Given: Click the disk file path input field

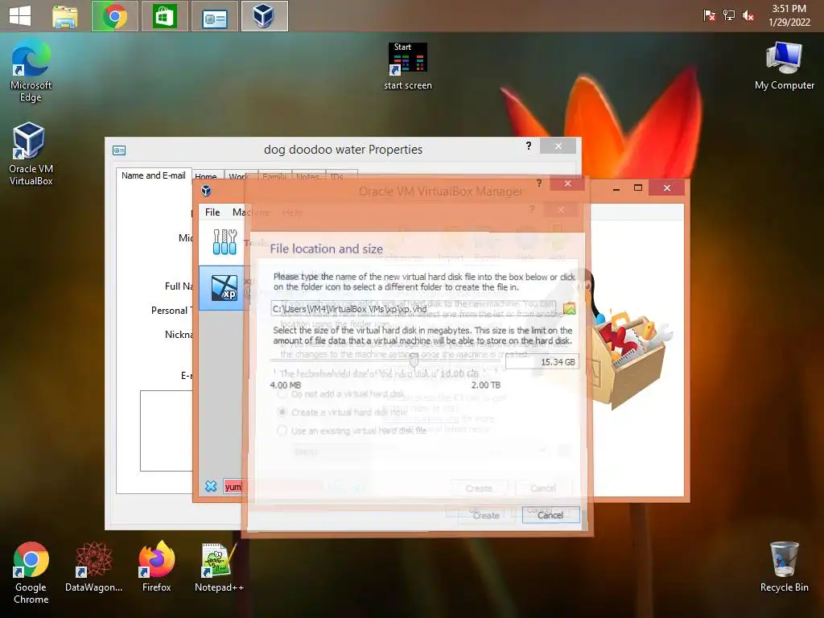Looking at the screenshot, I should coord(413,308).
